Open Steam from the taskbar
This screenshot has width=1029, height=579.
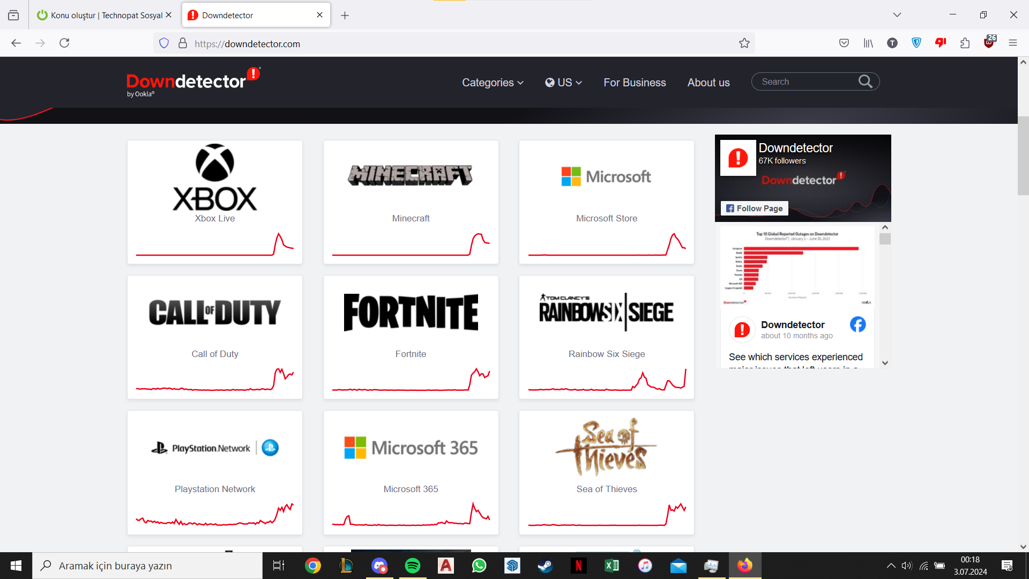[x=545, y=566]
